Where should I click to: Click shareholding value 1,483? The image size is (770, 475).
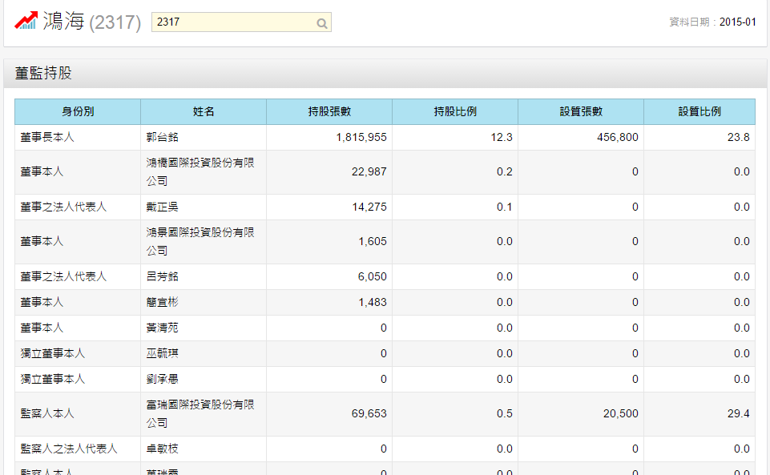[373, 302]
